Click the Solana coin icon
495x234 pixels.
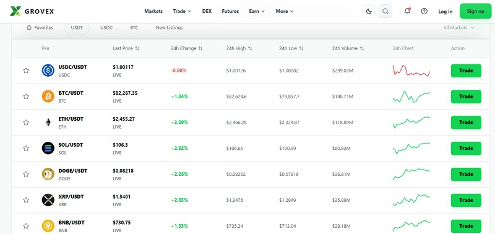pos(48,148)
